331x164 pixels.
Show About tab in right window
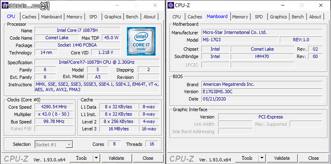coord(315,17)
